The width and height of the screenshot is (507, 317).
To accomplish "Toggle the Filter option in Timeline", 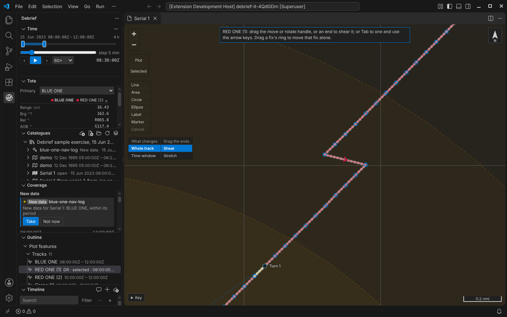I will pyautogui.click(x=87, y=300).
